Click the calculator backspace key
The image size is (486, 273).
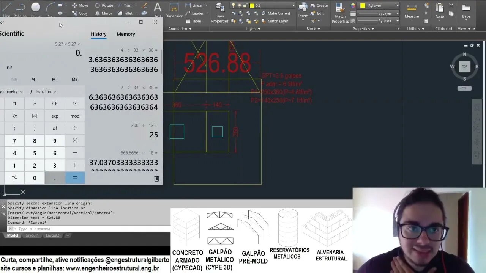coord(75,104)
